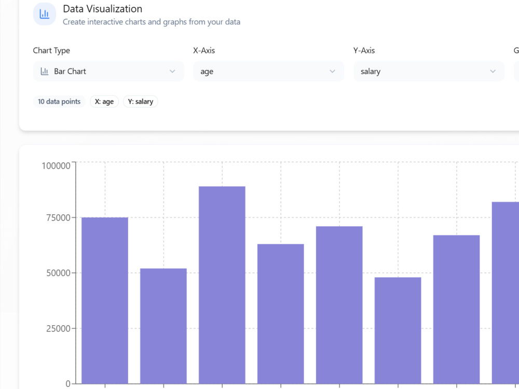Screen dimensions: 519x389
Task: Click the 'Y-Axis' label
Action: [364, 50]
